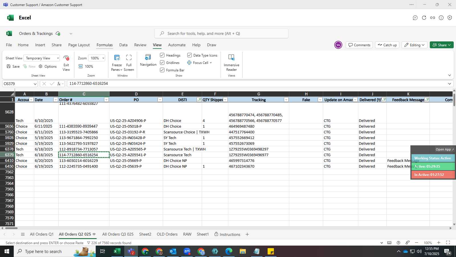Viewport: 456px width, 257px height.
Task: Open the info icon in the header
Action: point(441,18)
